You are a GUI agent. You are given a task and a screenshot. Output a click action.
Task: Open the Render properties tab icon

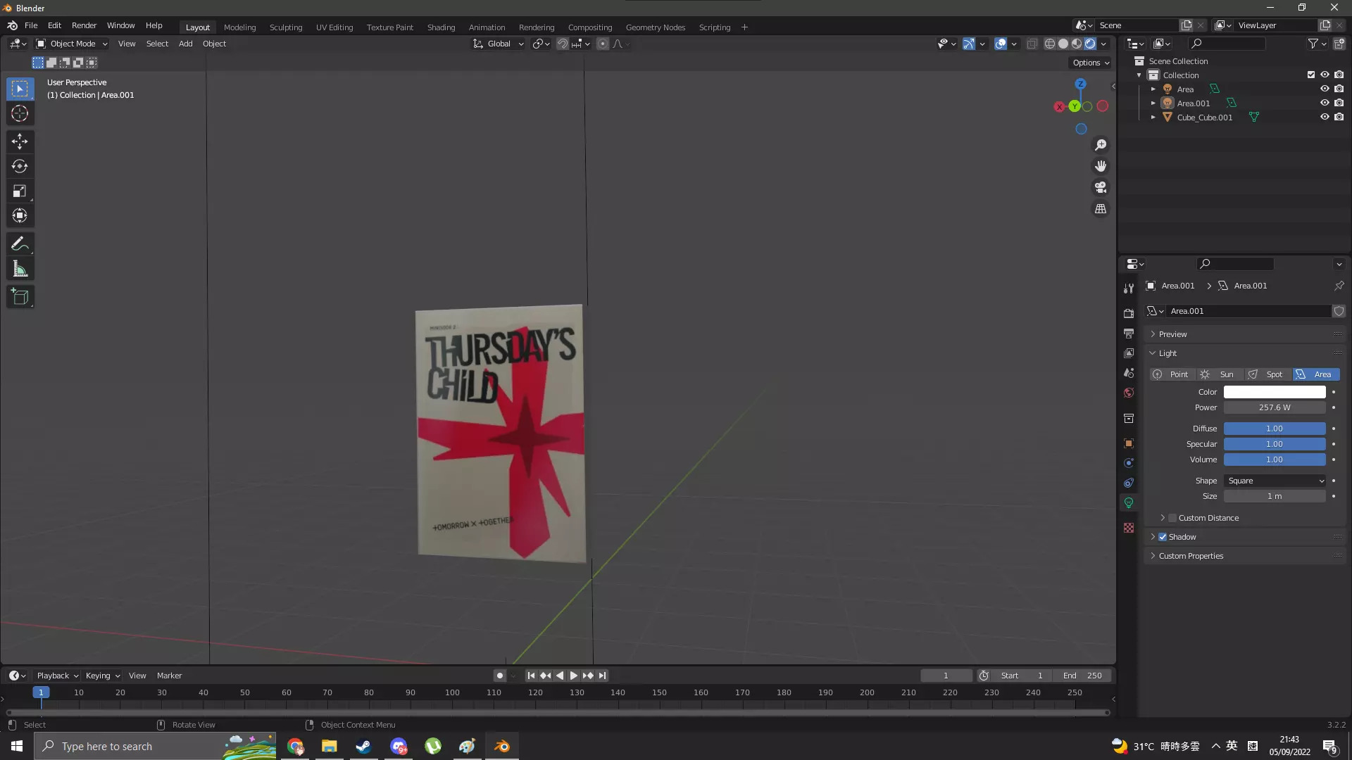(x=1129, y=313)
